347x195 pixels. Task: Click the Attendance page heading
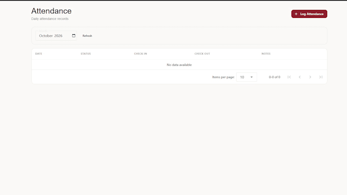pos(52,11)
